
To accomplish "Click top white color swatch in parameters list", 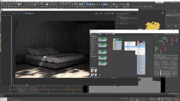I will (x=161, y=70).
